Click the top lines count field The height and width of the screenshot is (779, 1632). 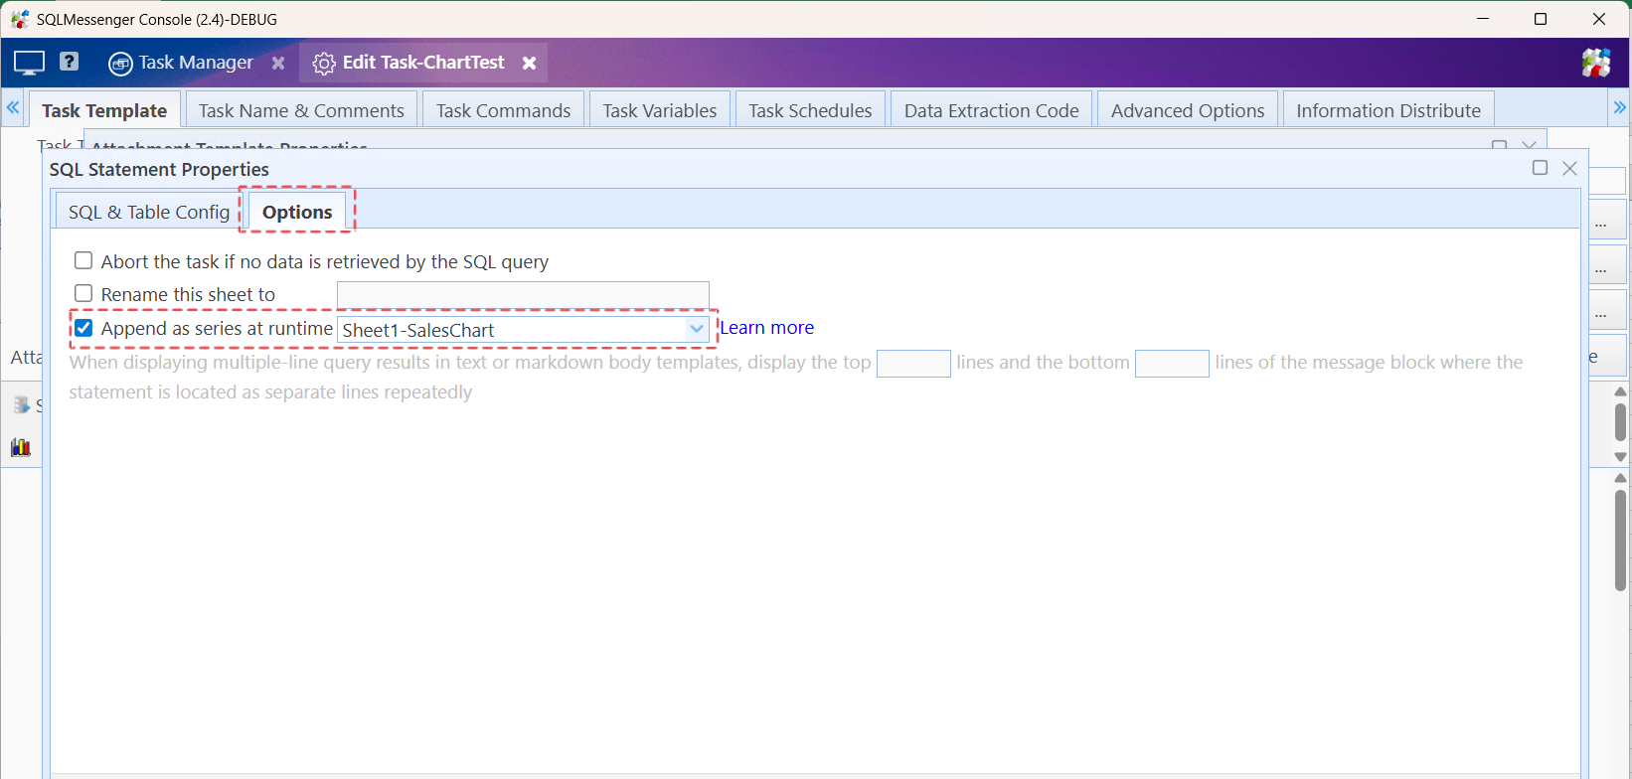pos(913,363)
